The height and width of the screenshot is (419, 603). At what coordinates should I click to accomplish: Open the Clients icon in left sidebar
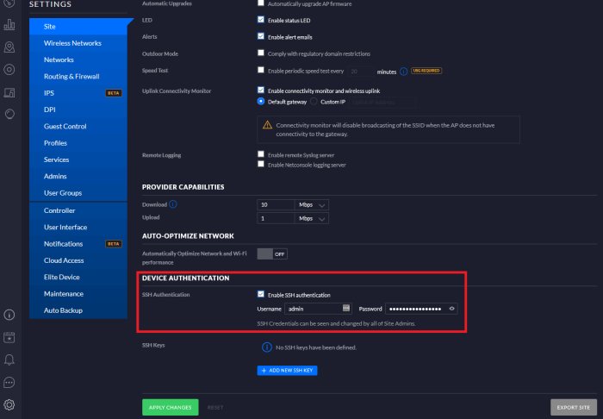[x=9, y=92]
